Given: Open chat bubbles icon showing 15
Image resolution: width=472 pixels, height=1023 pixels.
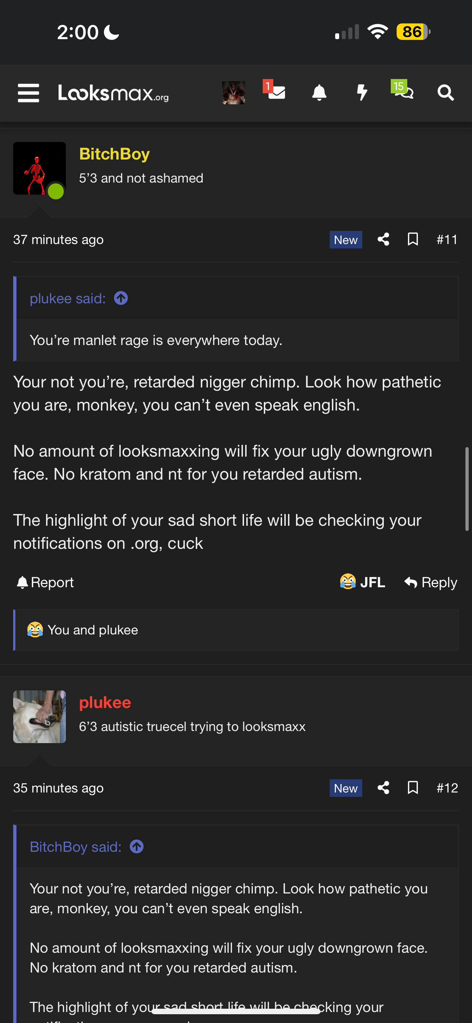Looking at the screenshot, I should [402, 90].
